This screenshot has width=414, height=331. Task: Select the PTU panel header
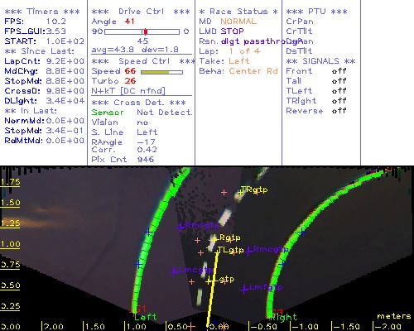[317, 12]
